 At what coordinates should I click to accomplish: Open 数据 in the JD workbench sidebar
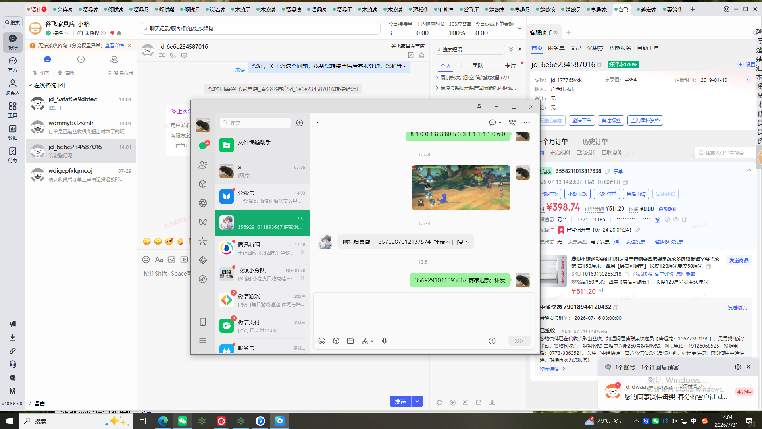click(x=13, y=132)
